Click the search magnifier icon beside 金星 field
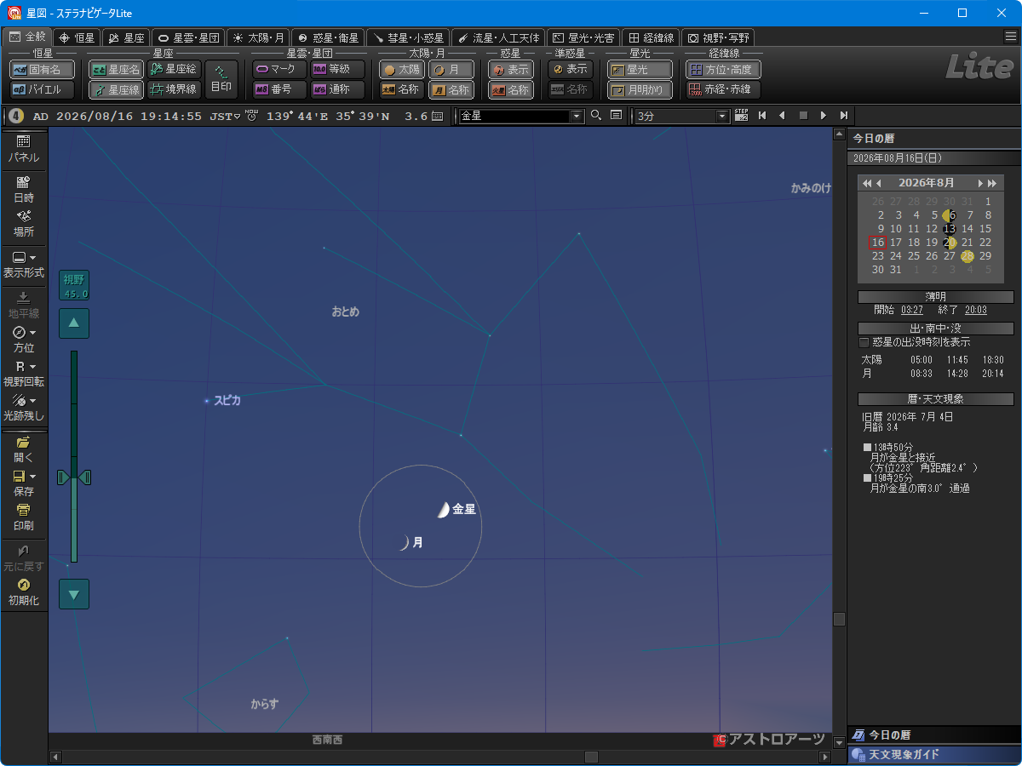Viewport: 1022px width, 766px height. coord(596,116)
